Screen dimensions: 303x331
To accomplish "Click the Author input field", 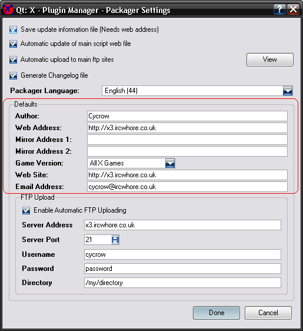I will tap(187, 116).
